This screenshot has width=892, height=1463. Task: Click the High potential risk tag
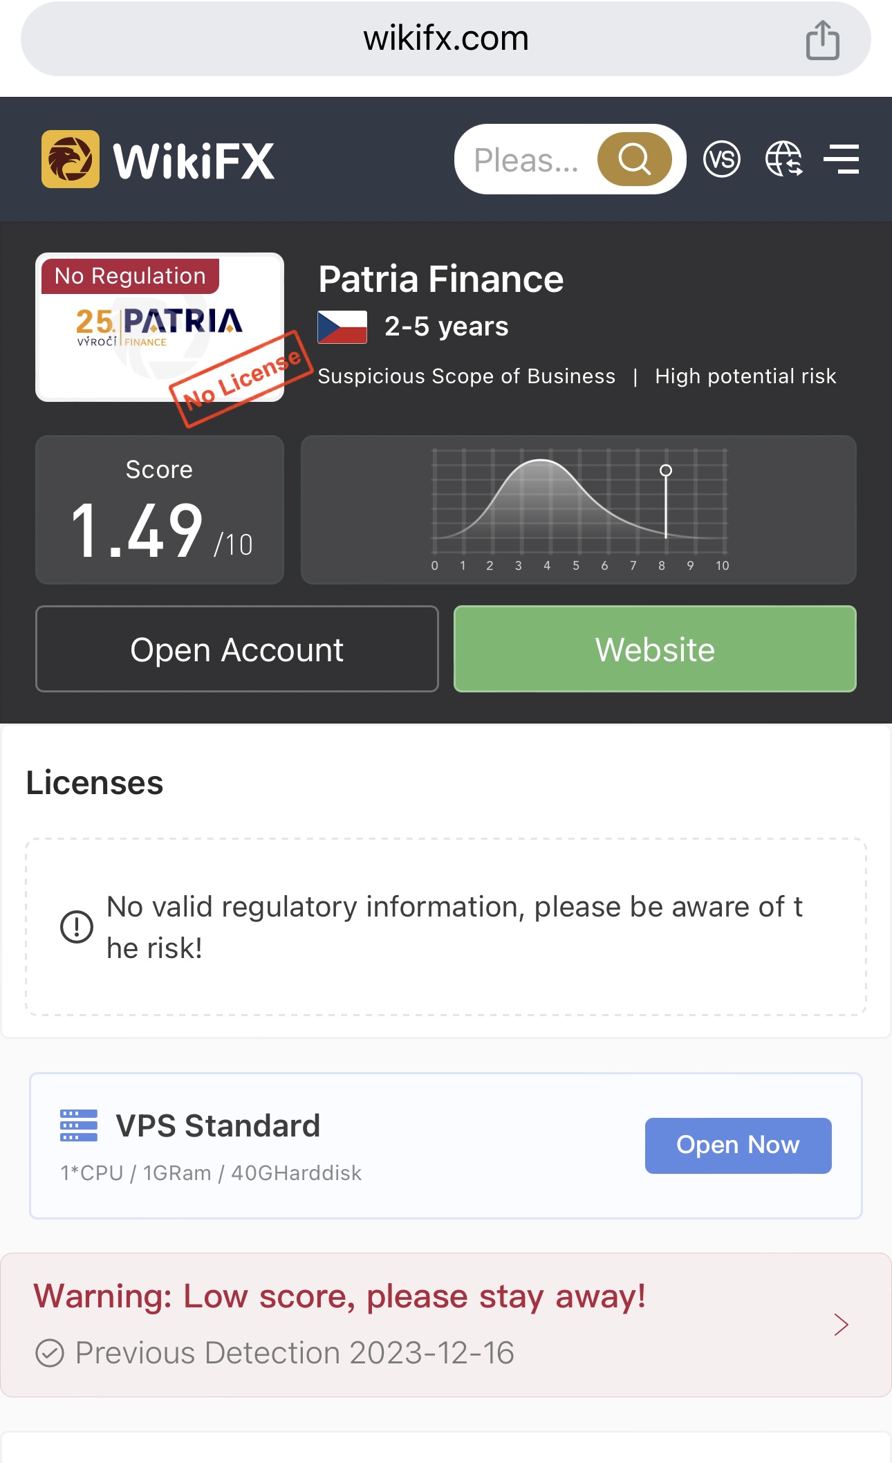pyautogui.click(x=745, y=376)
